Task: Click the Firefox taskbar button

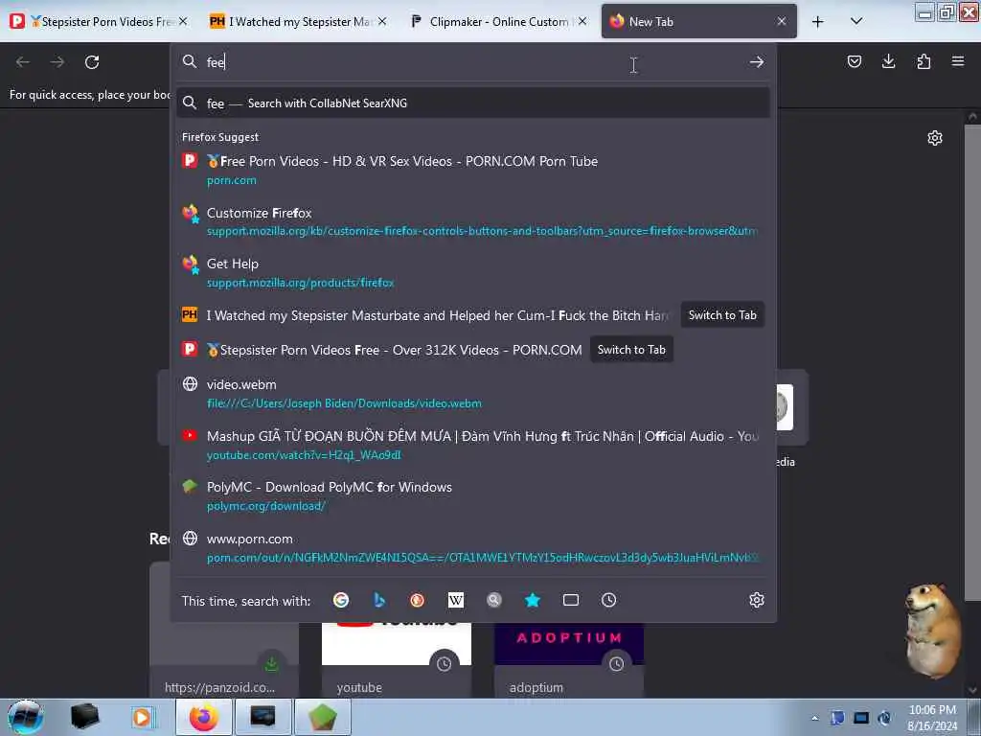Action: tap(204, 717)
